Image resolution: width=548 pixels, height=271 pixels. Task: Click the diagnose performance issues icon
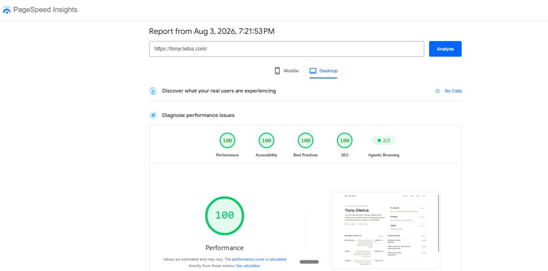pyautogui.click(x=153, y=115)
